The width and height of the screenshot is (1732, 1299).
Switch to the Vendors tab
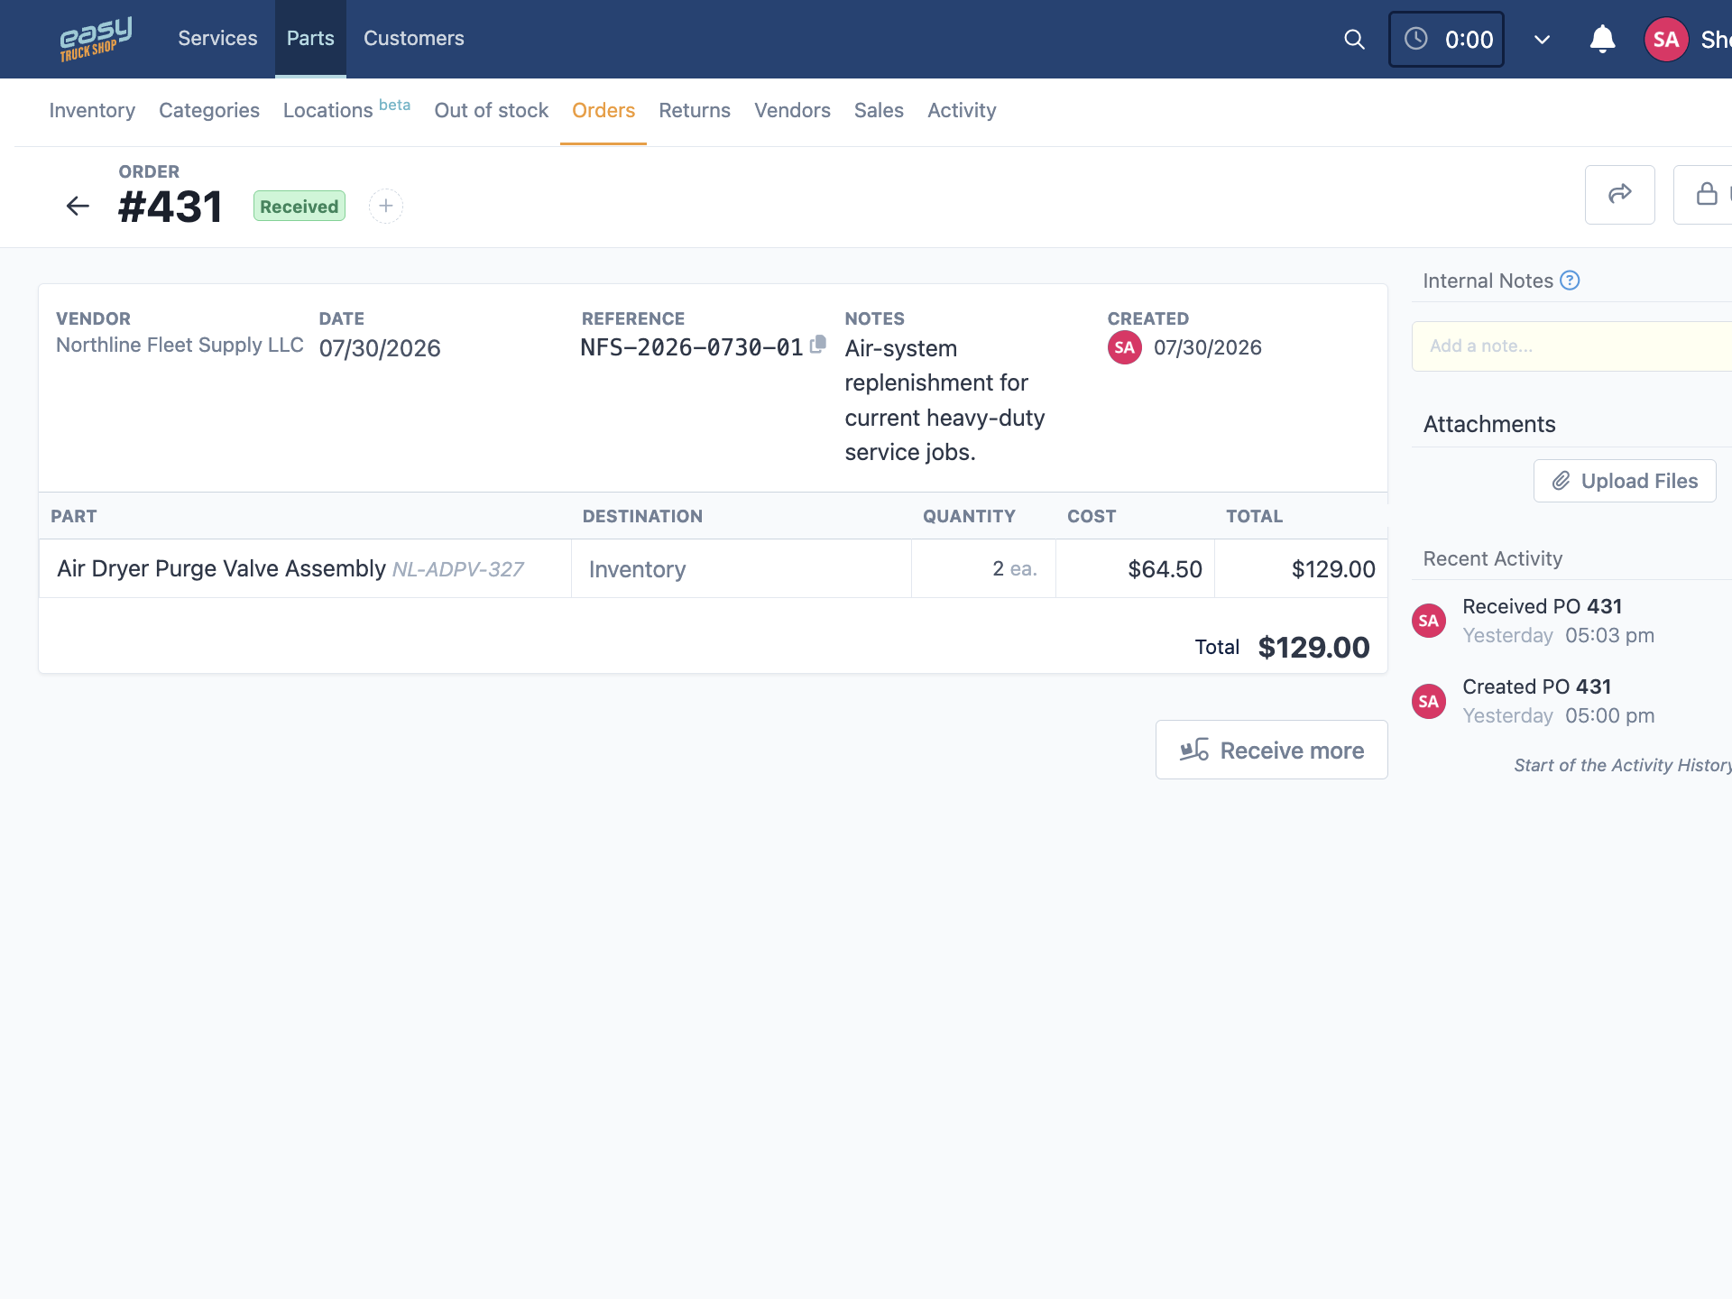pos(792,110)
